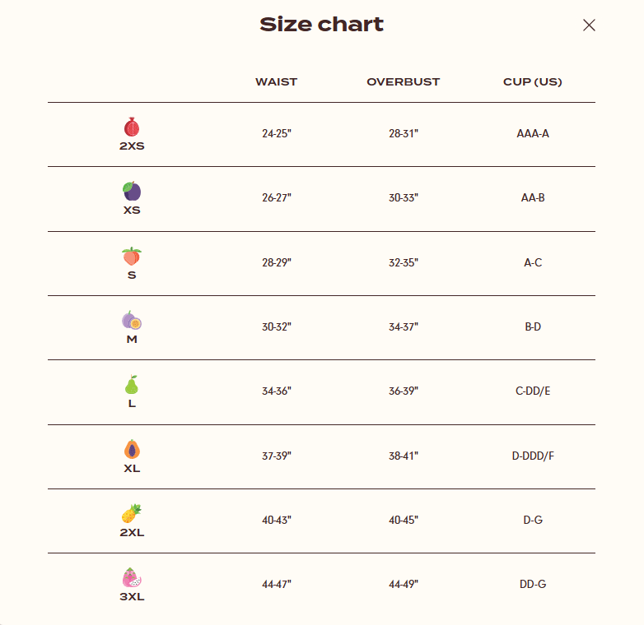Click the A-C cup value
Image resolution: width=644 pixels, height=625 pixels.
[x=533, y=262]
